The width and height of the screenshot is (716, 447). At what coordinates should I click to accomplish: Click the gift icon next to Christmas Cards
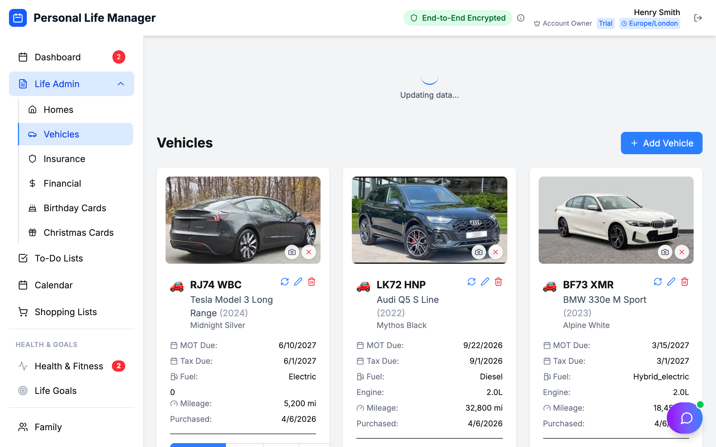[32, 232]
